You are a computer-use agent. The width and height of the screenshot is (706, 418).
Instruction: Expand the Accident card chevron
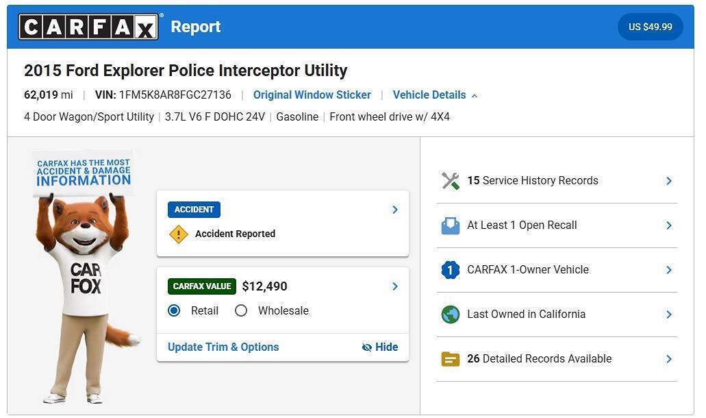(x=395, y=210)
